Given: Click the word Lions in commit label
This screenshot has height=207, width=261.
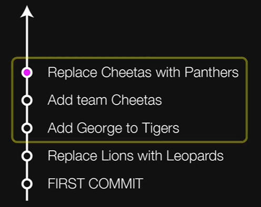Looking at the screenshot, I should coord(117,156).
